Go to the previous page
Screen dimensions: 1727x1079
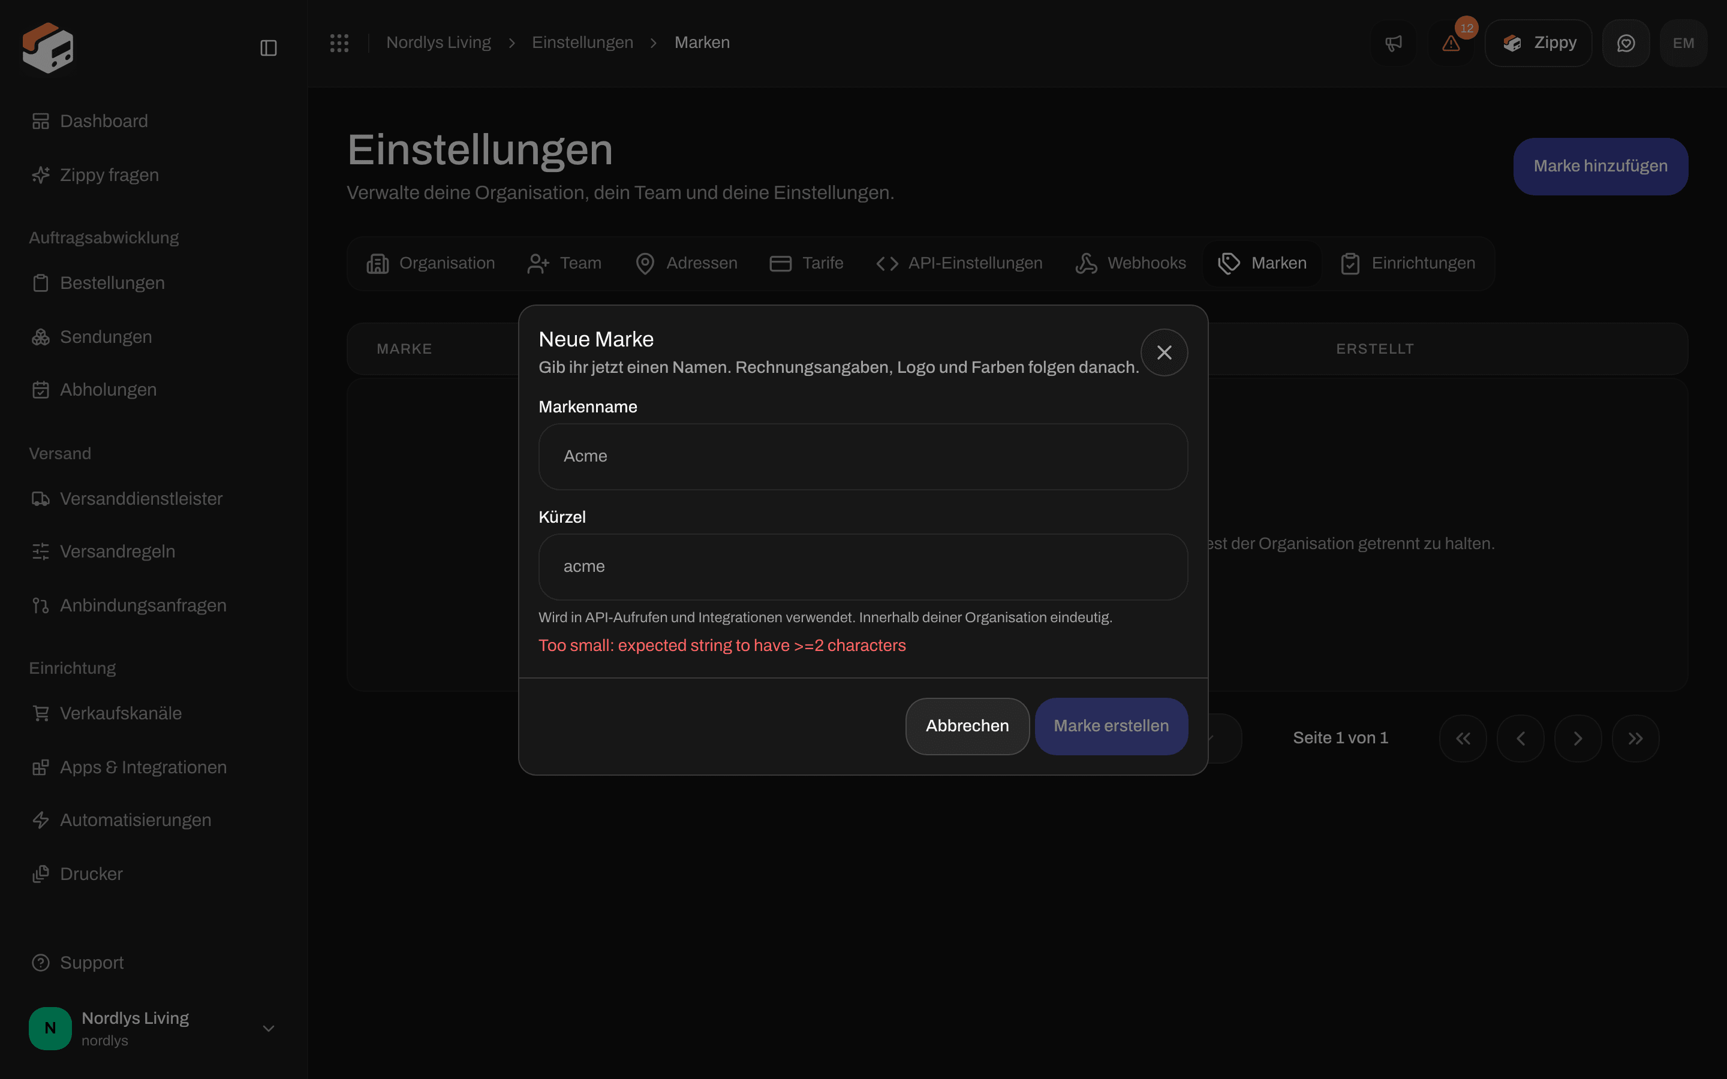coord(1521,739)
